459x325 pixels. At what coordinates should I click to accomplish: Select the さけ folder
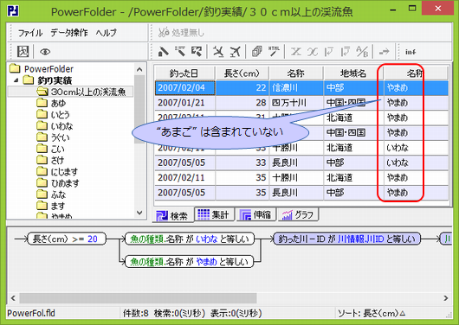coord(50,160)
